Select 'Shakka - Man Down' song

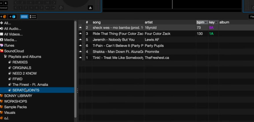click(118, 52)
